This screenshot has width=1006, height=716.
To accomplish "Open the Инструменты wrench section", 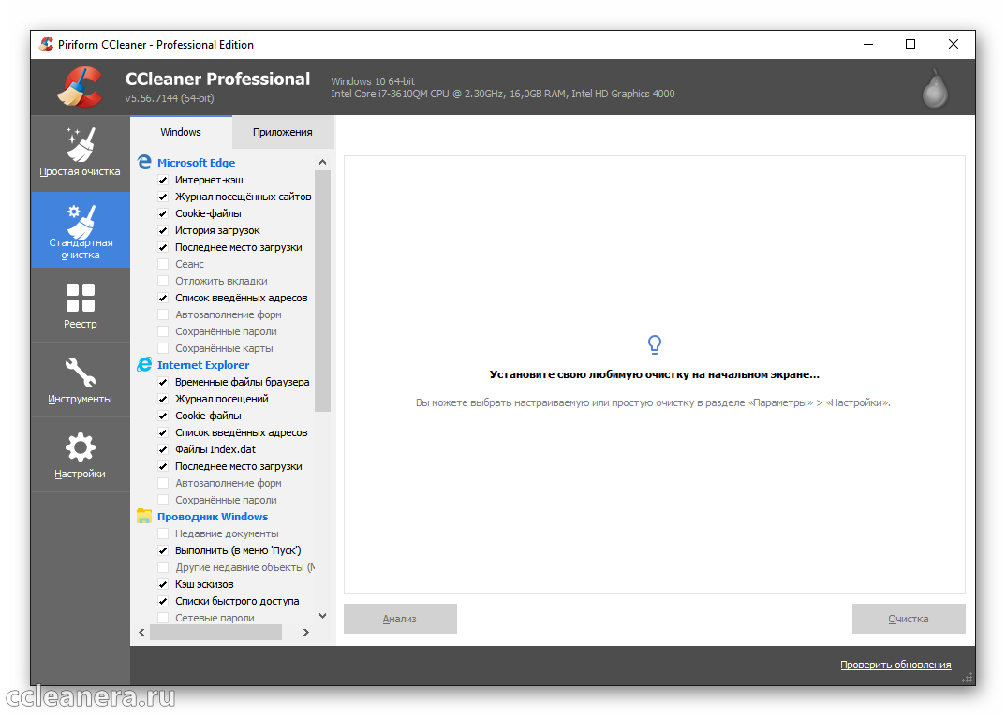I will coord(81,380).
